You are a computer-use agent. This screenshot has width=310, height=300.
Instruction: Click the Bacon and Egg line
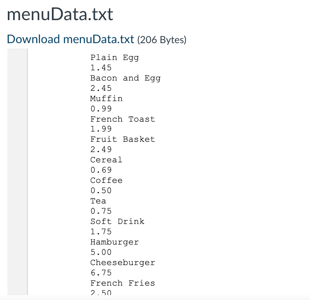[125, 78]
